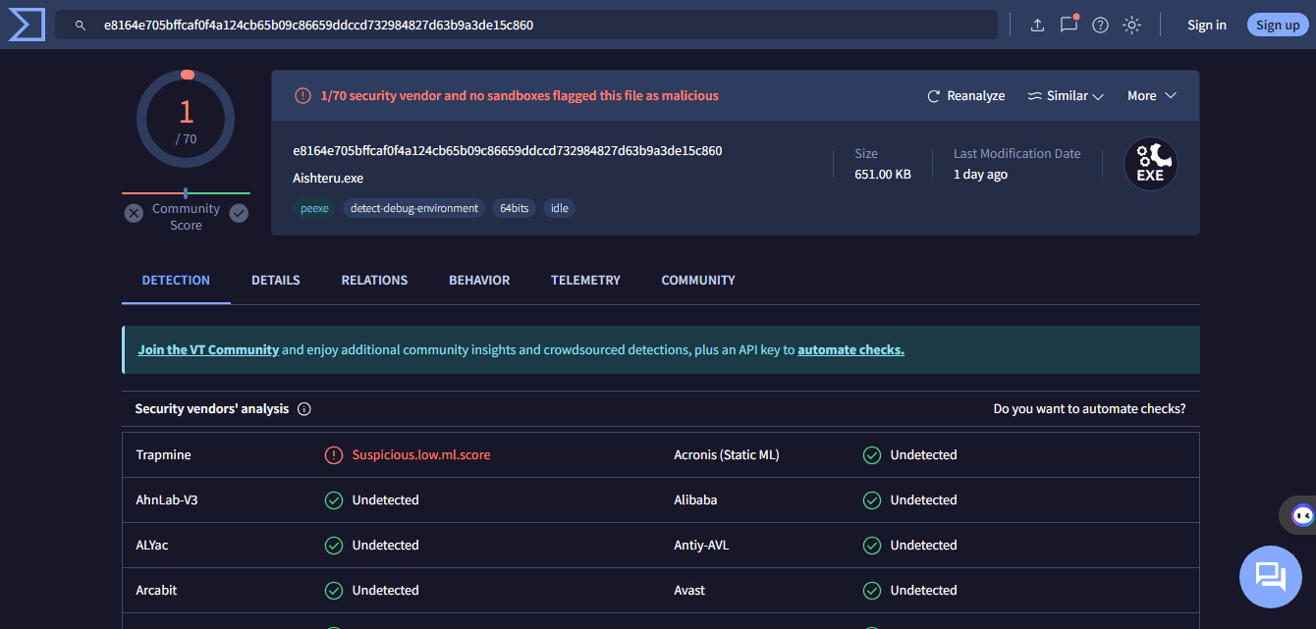Click the detect-debug-environment tag
1316x629 pixels.
tap(414, 208)
